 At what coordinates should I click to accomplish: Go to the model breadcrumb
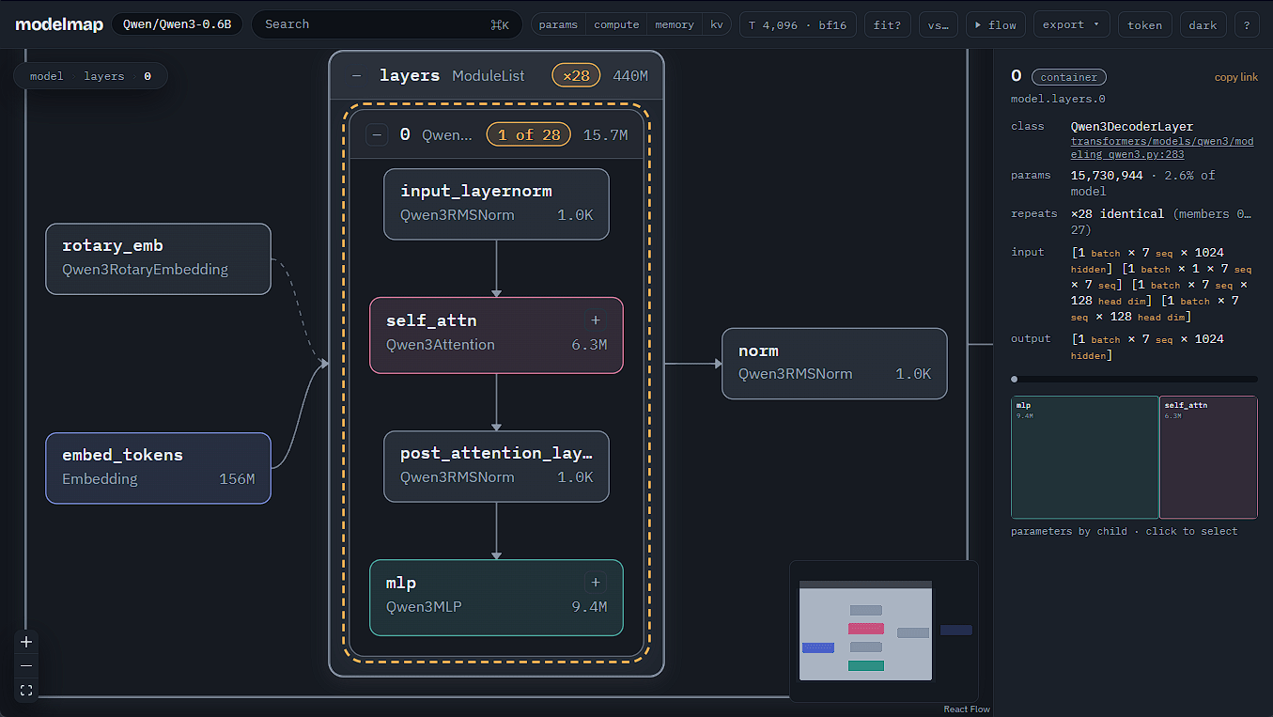pos(47,76)
